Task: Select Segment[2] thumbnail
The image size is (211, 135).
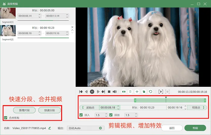Action: [8, 30]
